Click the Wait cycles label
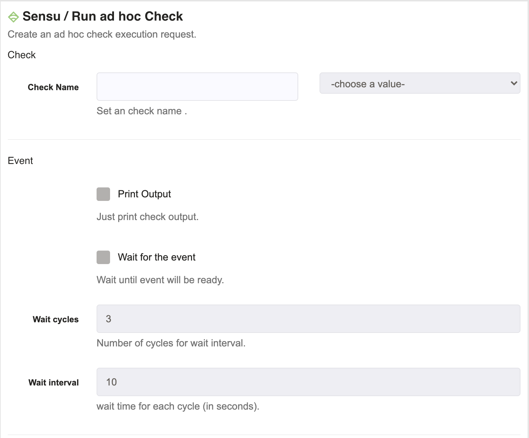Image resolution: width=529 pixels, height=438 pixels. pos(56,319)
